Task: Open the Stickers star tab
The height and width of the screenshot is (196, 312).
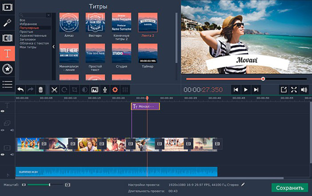Action: pyautogui.click(x=7, y=69)
